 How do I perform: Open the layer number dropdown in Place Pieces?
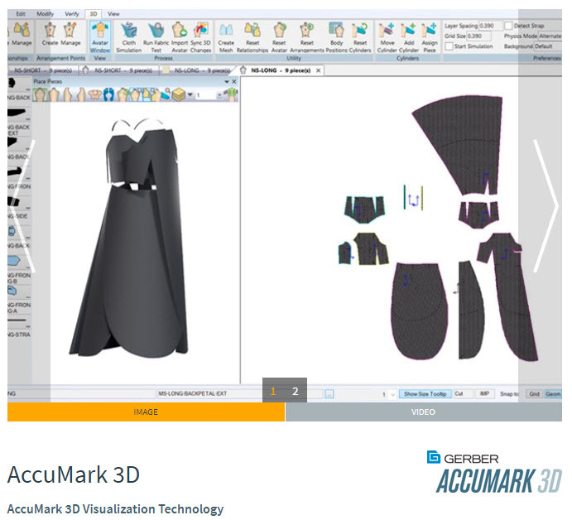point(219,95)
